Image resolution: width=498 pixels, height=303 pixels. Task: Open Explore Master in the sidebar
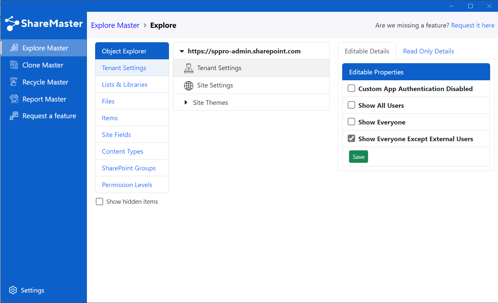[x=44, y=48]
